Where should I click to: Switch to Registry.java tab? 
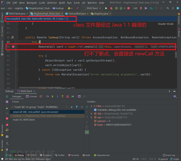(x=101, y=14)
